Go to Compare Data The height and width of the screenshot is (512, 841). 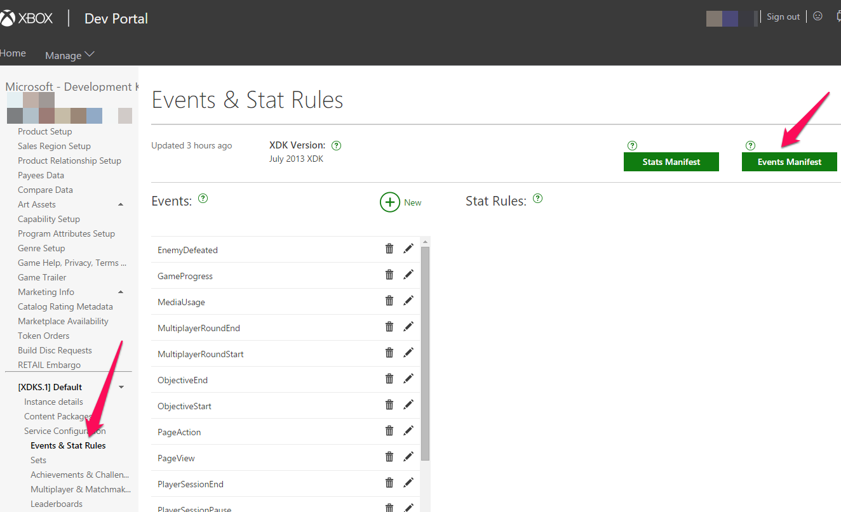pyautogui.click(x=46, y=190)
